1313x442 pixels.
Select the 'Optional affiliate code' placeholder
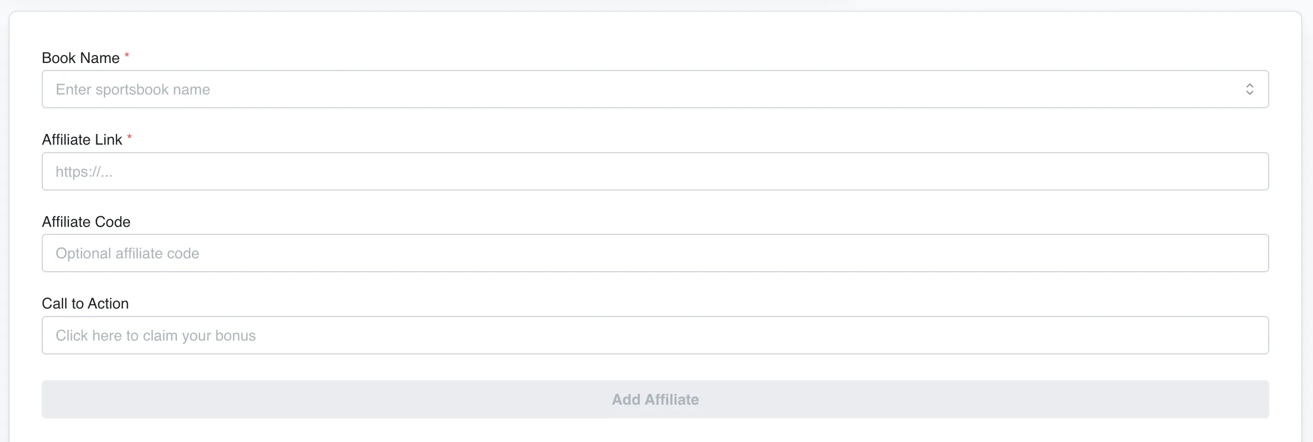tap(127, 254)
